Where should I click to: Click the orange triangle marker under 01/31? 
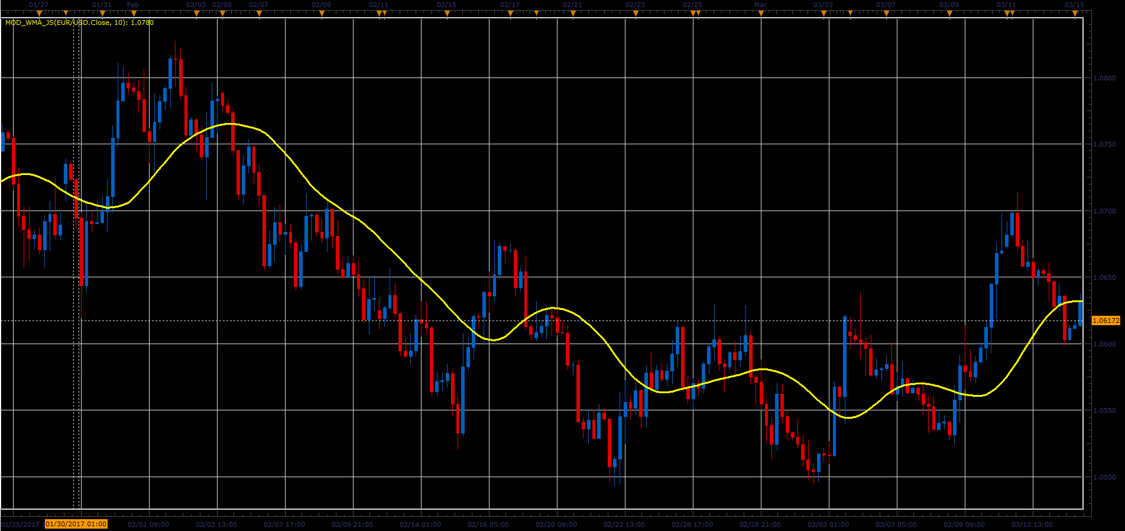102,13
